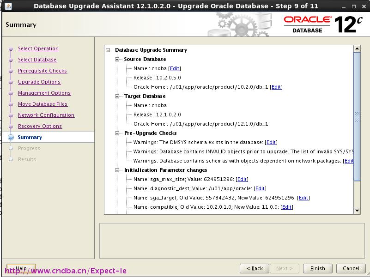Select the Database Upgrade Summary heading
The image size is (370, 278).
pos(151,50)
